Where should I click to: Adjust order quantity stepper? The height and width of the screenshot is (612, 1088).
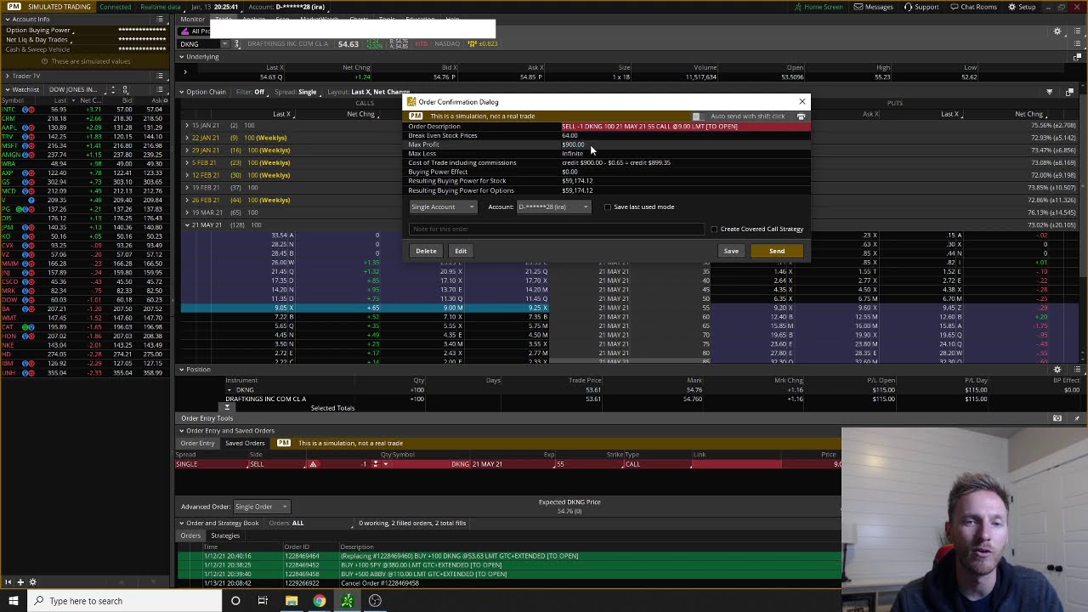[x=375, y=464]
